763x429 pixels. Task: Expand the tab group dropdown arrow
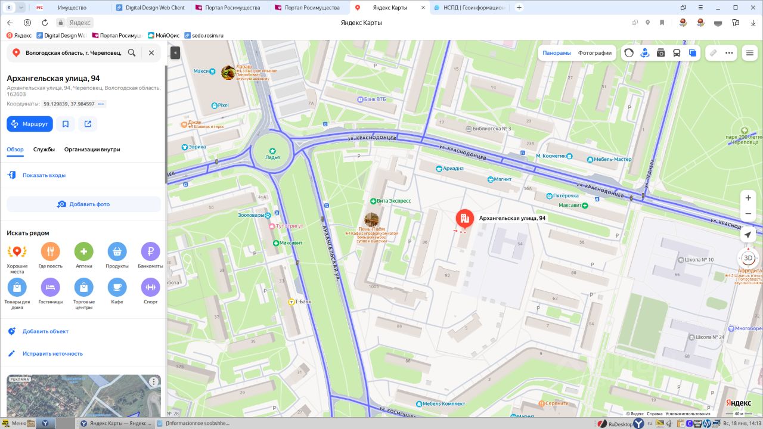[21, 7]
